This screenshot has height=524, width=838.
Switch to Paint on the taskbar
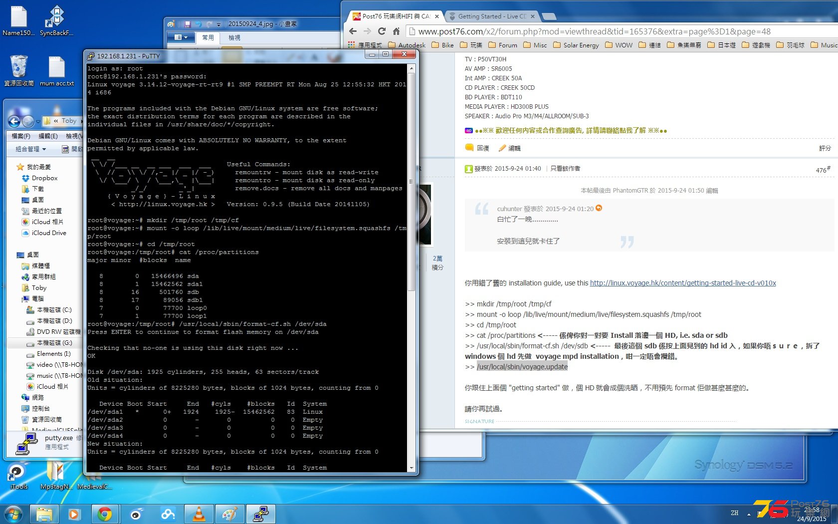(x=229, y=514)
